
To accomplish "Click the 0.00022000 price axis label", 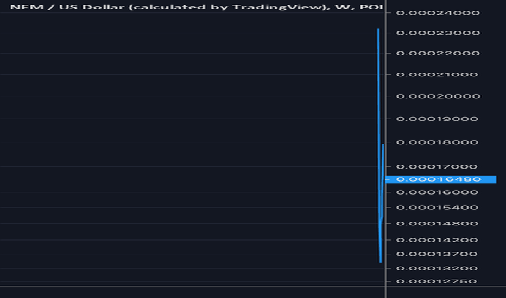I will pos(438,53).
